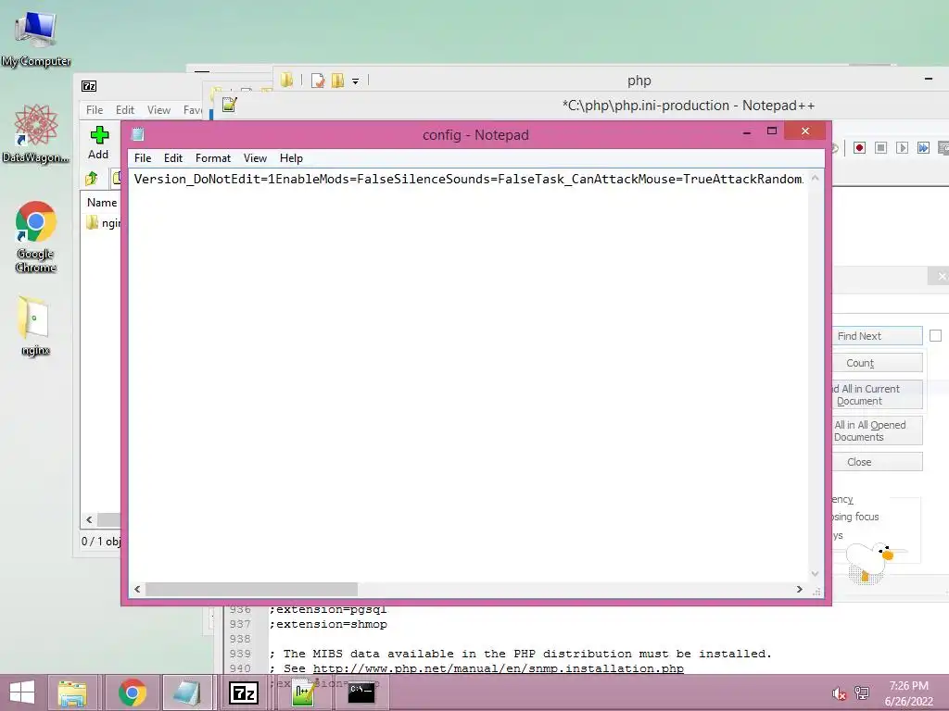The width and height of the screenshot is (949, 711).
Task: Click line ';extension=shmop' in Notepad++
Action: tap(331, 625)
